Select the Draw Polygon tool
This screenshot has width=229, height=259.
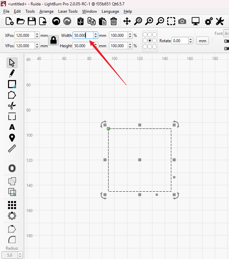(x=12, y=95)
